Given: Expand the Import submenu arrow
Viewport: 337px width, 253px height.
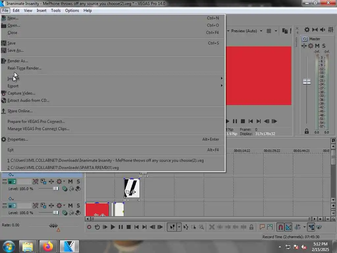Looking at the screenshot, I should [221, 78].
